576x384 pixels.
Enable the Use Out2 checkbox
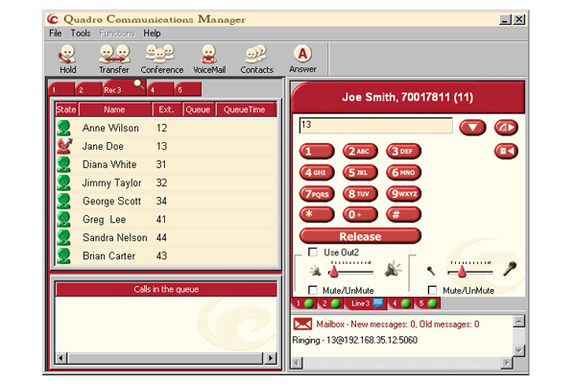pos(313,252)
